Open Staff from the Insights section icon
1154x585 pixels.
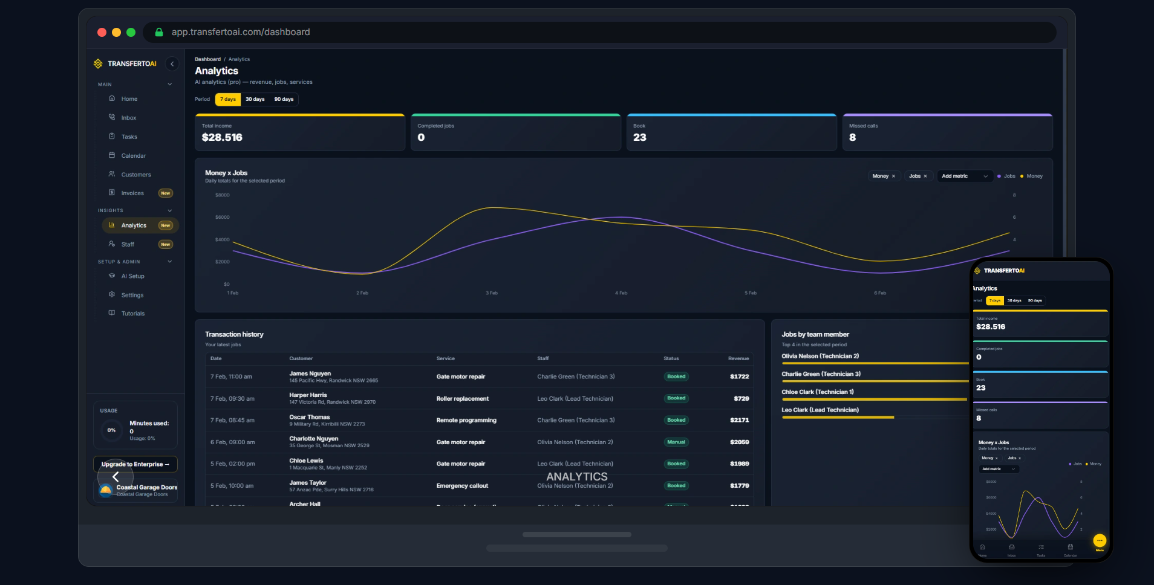coord(112,244)
